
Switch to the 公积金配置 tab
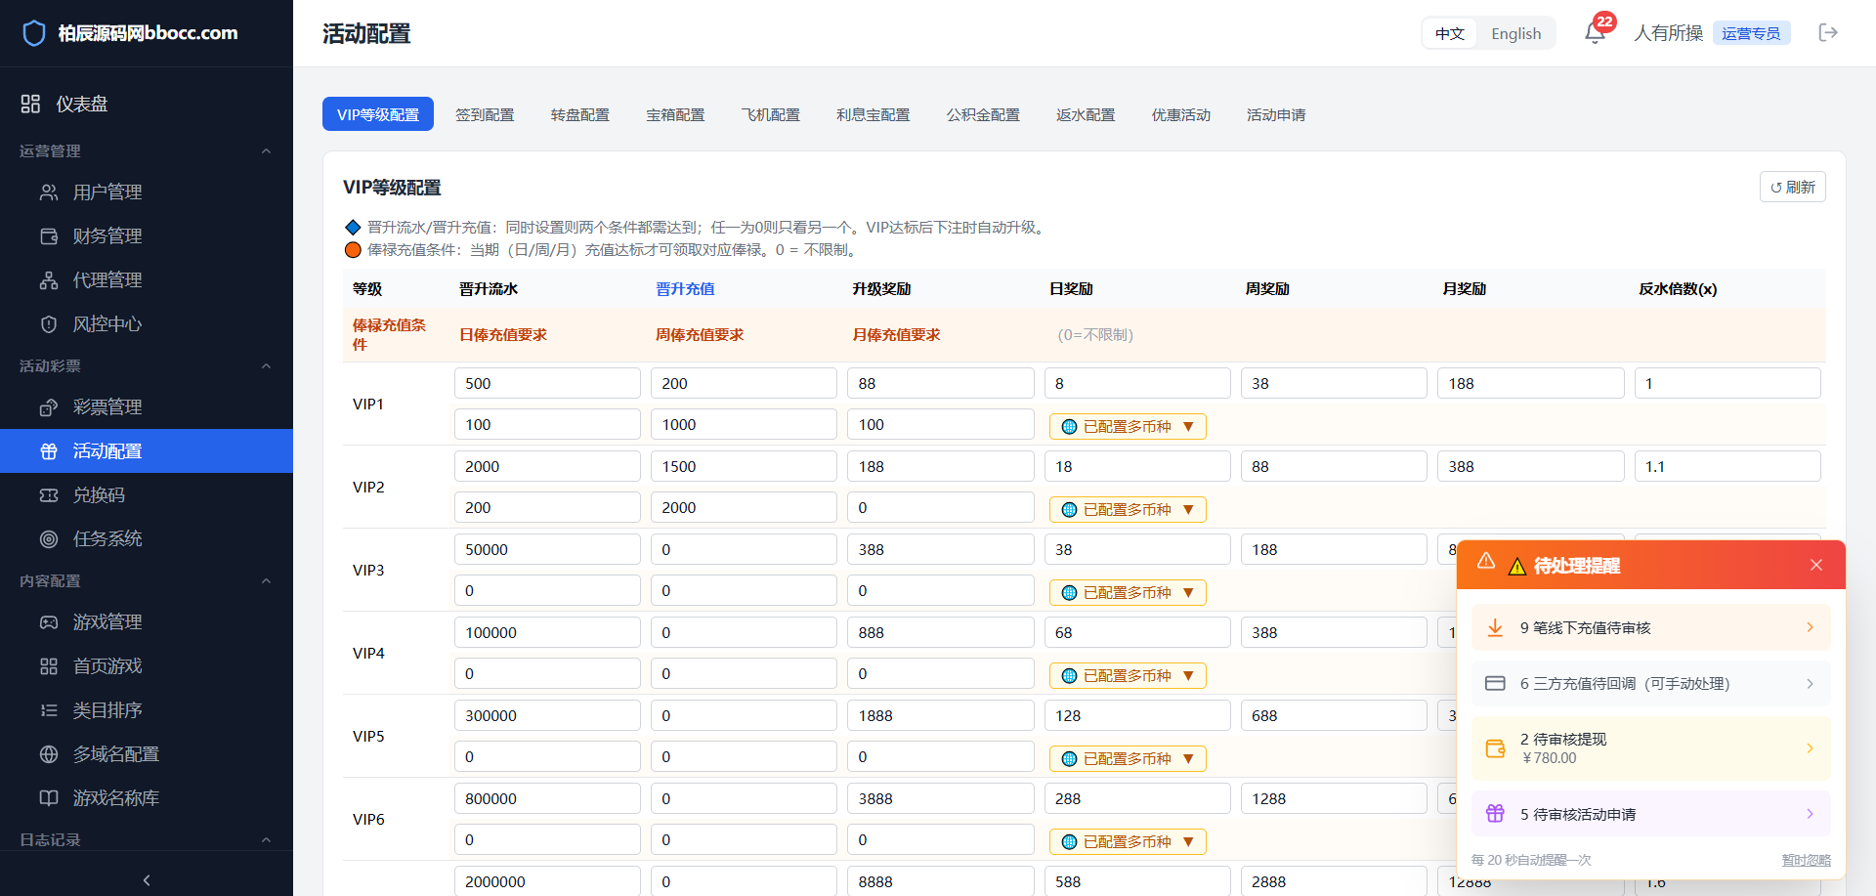[983, 114]
